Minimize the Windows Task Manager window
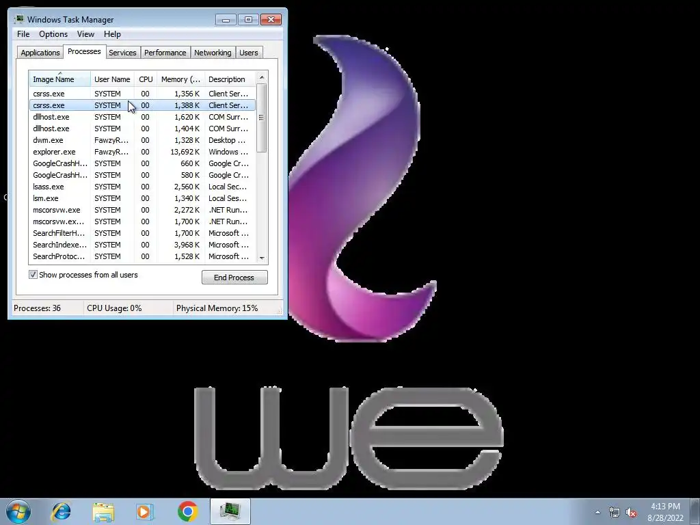 [x=226, y=20]
